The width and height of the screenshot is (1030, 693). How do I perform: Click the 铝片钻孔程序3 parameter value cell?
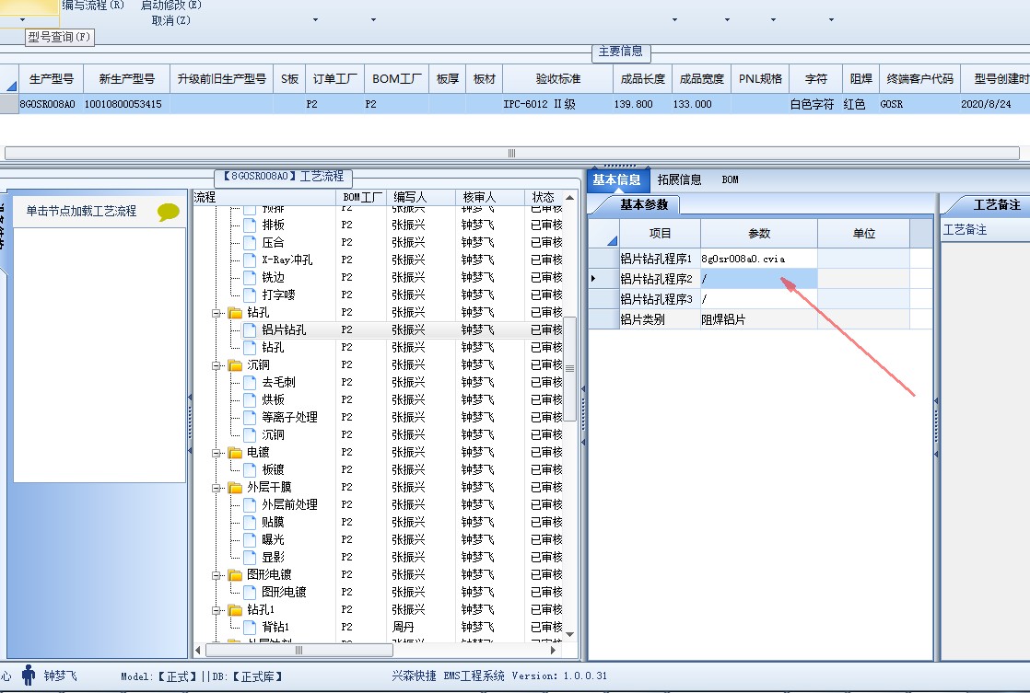(759, 299)
